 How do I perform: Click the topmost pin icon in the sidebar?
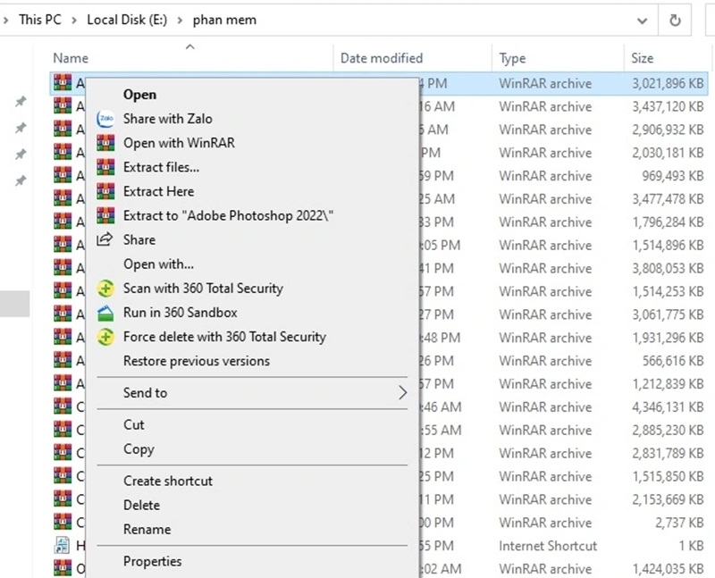point(21,101)
